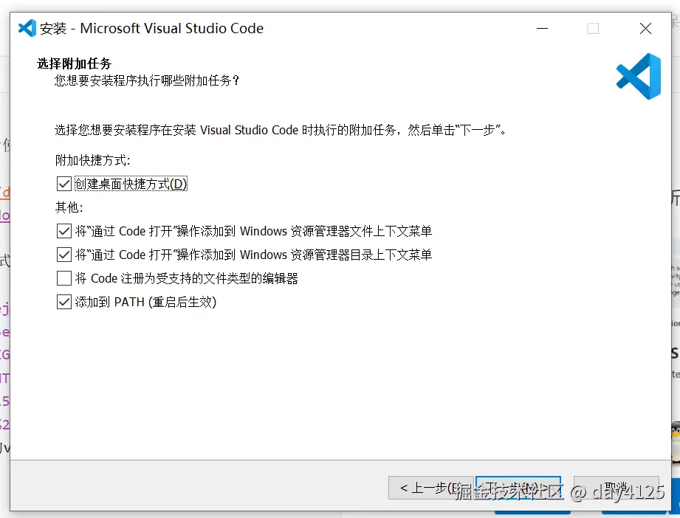
Task: Click the text 附加快捷方式:
Action: tap(93, 160)
